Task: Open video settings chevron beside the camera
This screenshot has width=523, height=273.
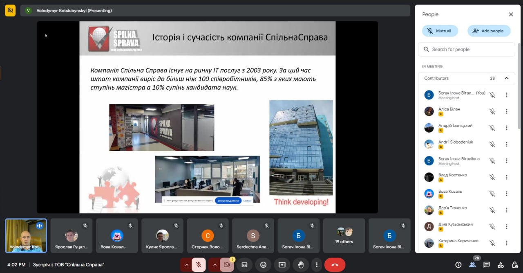Action: pyautogui.click(x=215, y=265)
